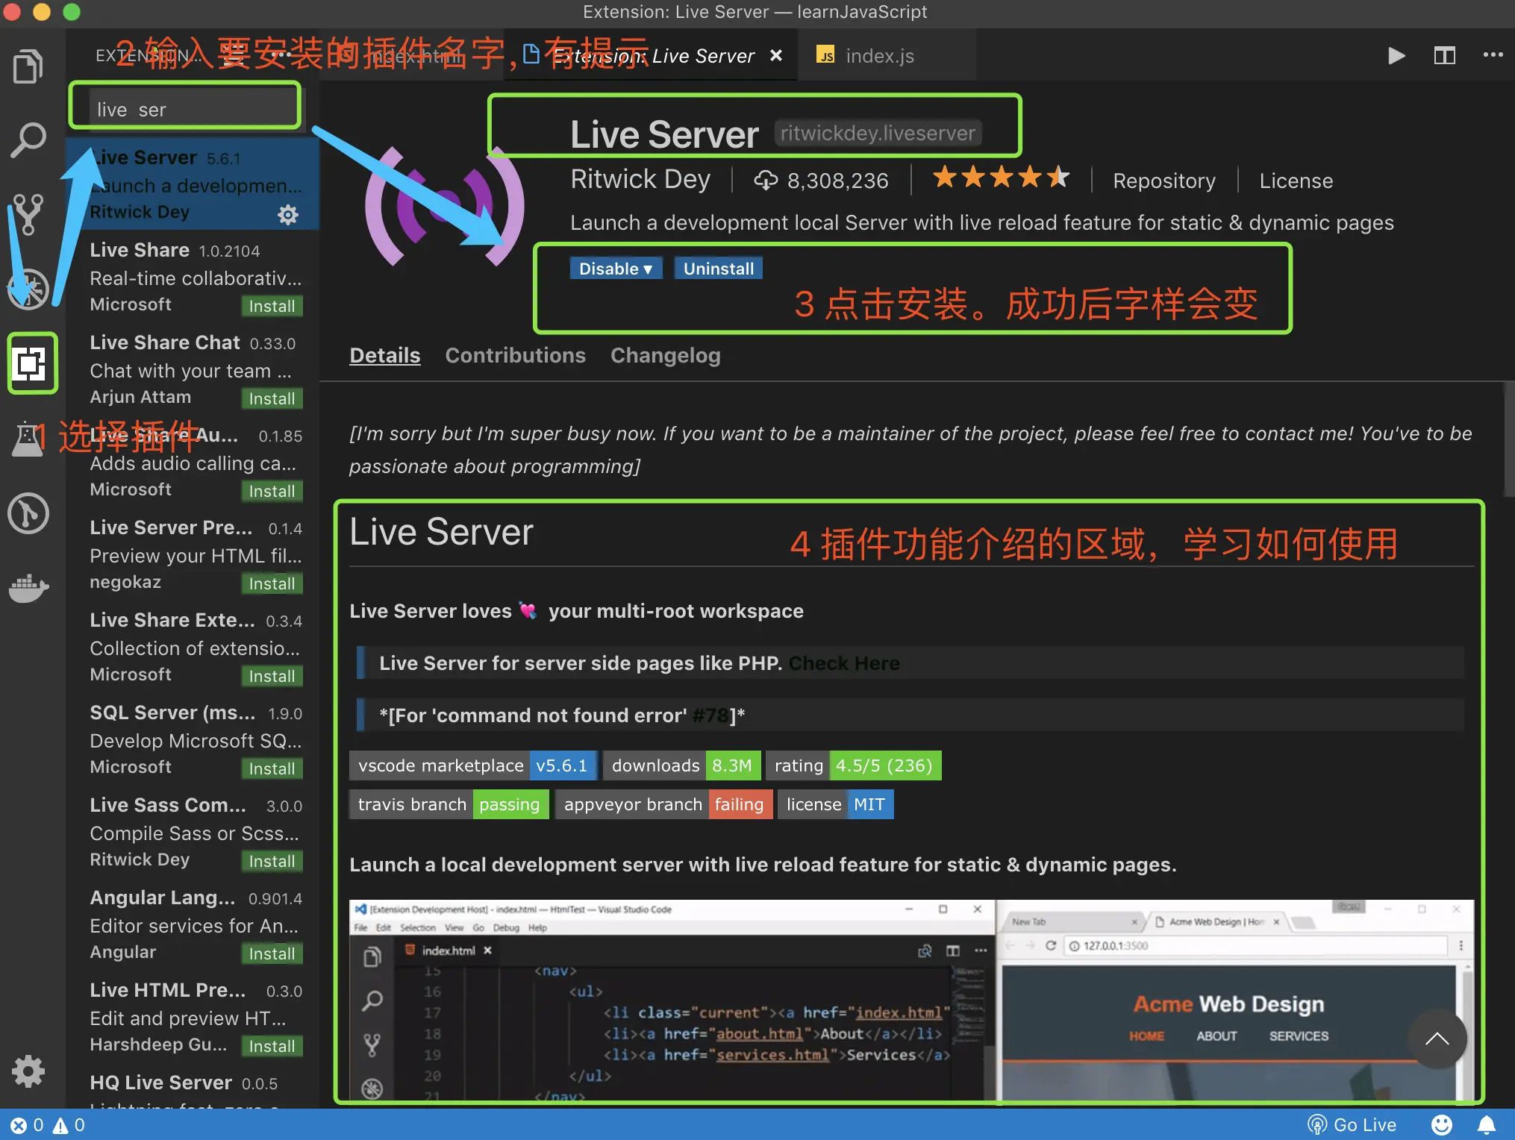Image resolution: width=1515 pixels, height=1140 pixels.
Task: Click the scroll-to-top arrow button
Action: [1437, 1039]
